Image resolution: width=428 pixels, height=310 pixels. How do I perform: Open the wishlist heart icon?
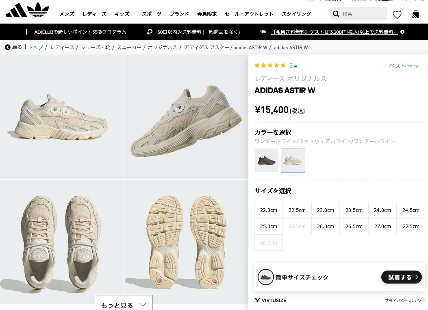tap(397, 14)
